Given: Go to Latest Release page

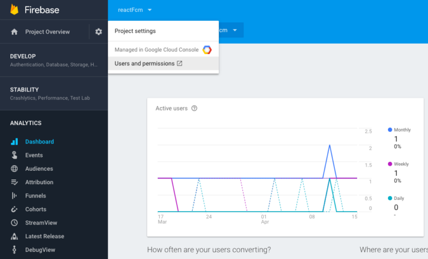Looking at the screenshot, I should 44,236.
